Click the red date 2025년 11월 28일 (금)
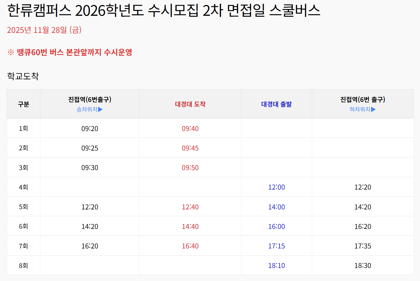Screen dimensions: 420x281 pyautogui.click(x=44, y=30)
